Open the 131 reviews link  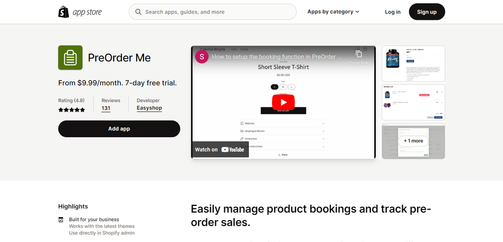click(x=106, y=108)
